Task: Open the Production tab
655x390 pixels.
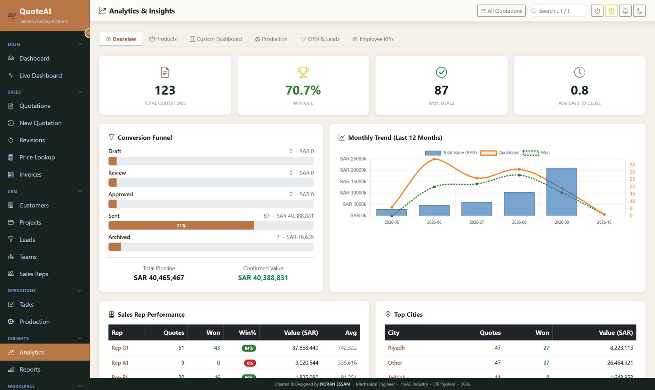Action: tap(271, 39)
